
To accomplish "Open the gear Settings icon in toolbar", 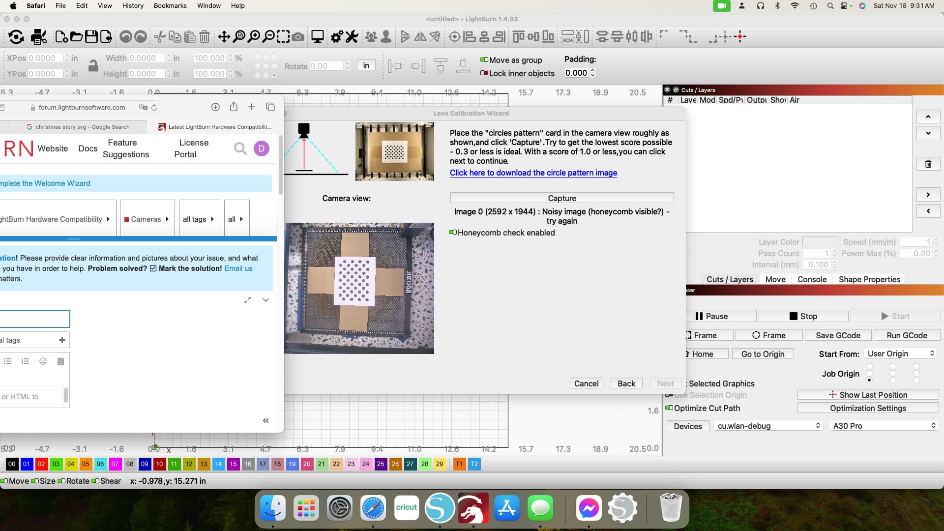I will (337, 37).
